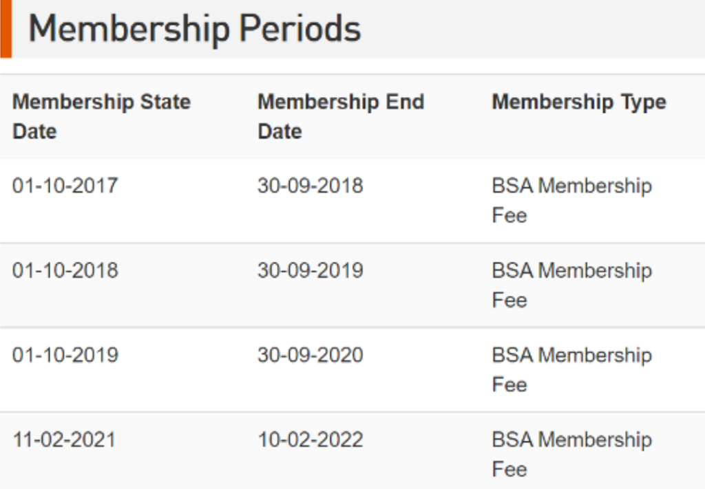Click the word Membership in the title
This screenshot has height=489, width=705.
(x=128, y=29)
